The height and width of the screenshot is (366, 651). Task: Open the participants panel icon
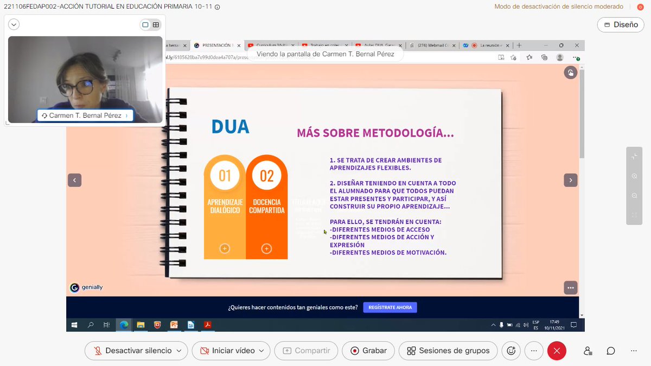[588, 351]
